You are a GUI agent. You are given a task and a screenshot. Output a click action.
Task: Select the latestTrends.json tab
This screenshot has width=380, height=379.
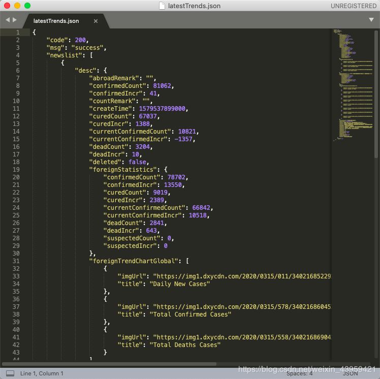[56, 21]
